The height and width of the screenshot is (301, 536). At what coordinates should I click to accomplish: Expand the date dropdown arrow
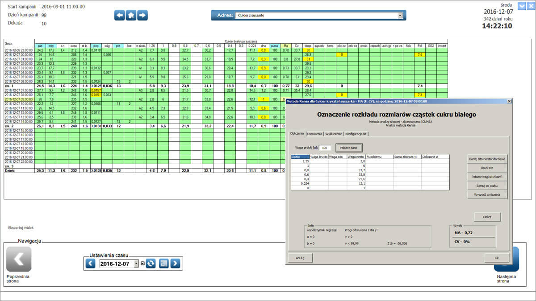tap(136, 263)
